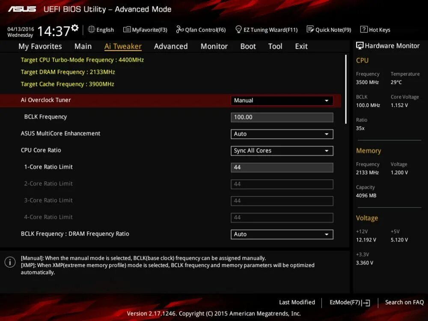The image size is (428, 321).
Task: Click Target DRAM Frequency : 2133MHz text
Action: click(x=68, y=72)
